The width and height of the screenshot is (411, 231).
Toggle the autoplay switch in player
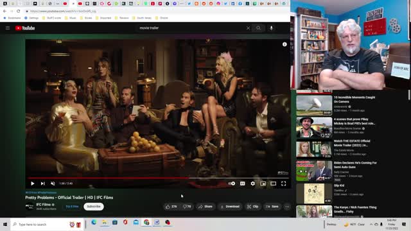[x=231, y=184]
